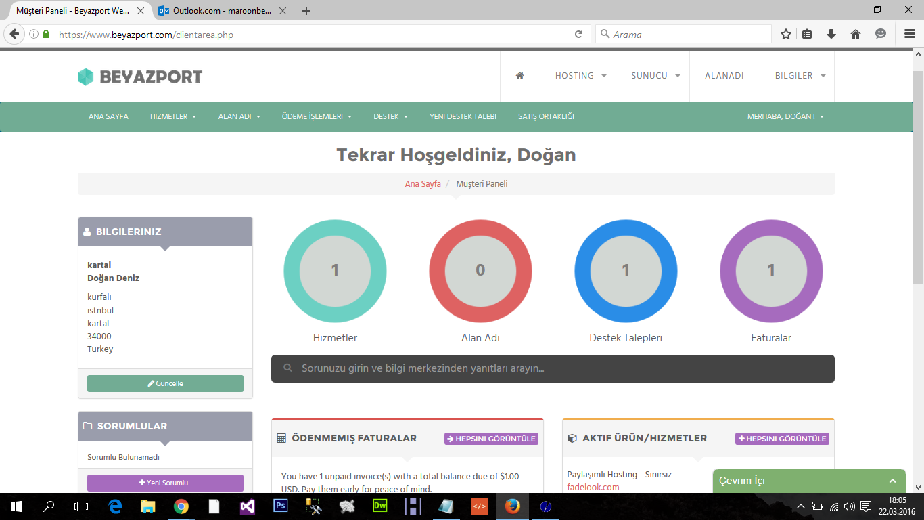The width and height of the screenshot is (924, 520).
Task: Open YENI DESTEK TALEBI menu item
Action: click(x=463, y=116)
